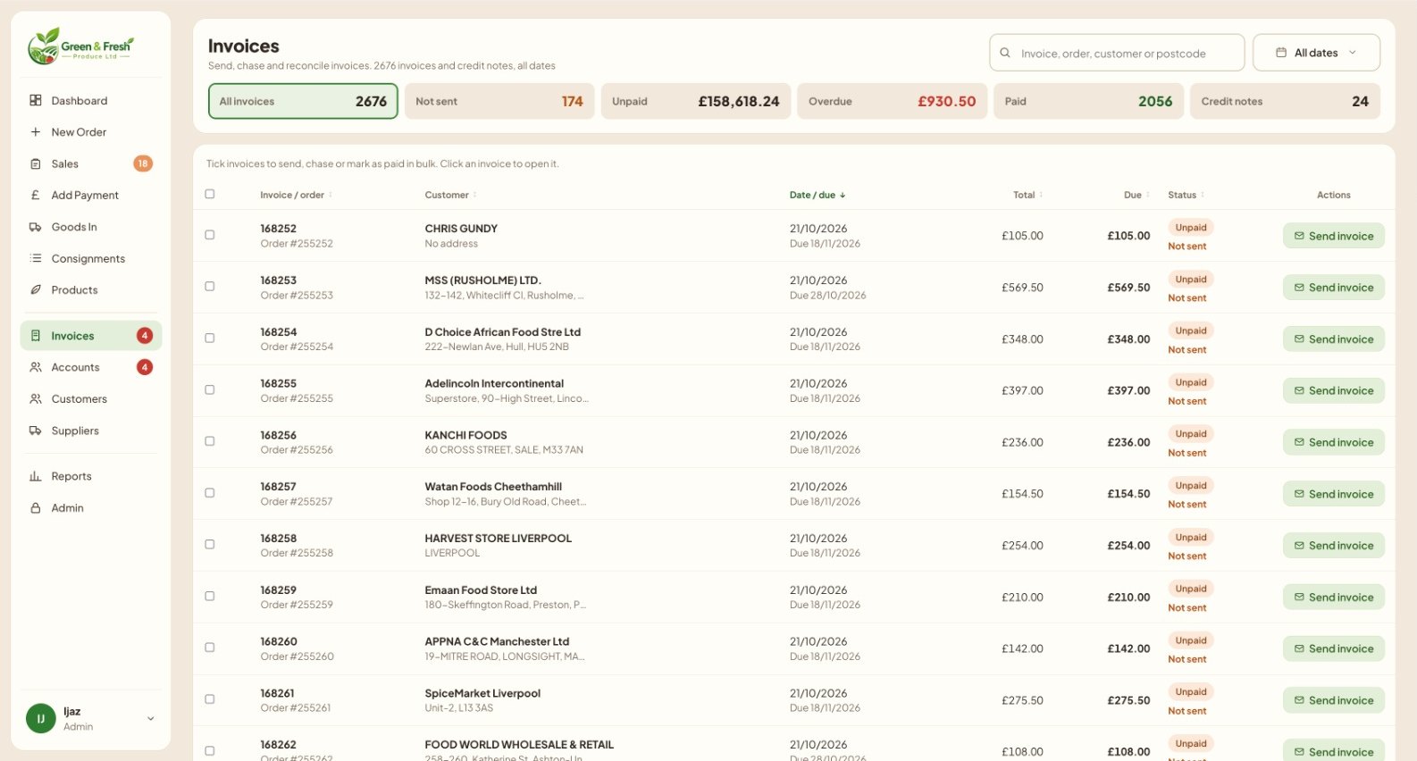
Task: Click the Suppliers truck icon
Action: pos(36,431)
